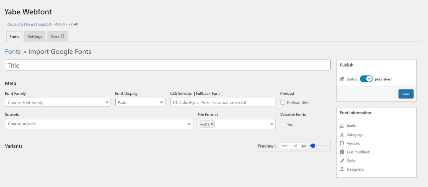Click the Variants heading

click(14, 146)
